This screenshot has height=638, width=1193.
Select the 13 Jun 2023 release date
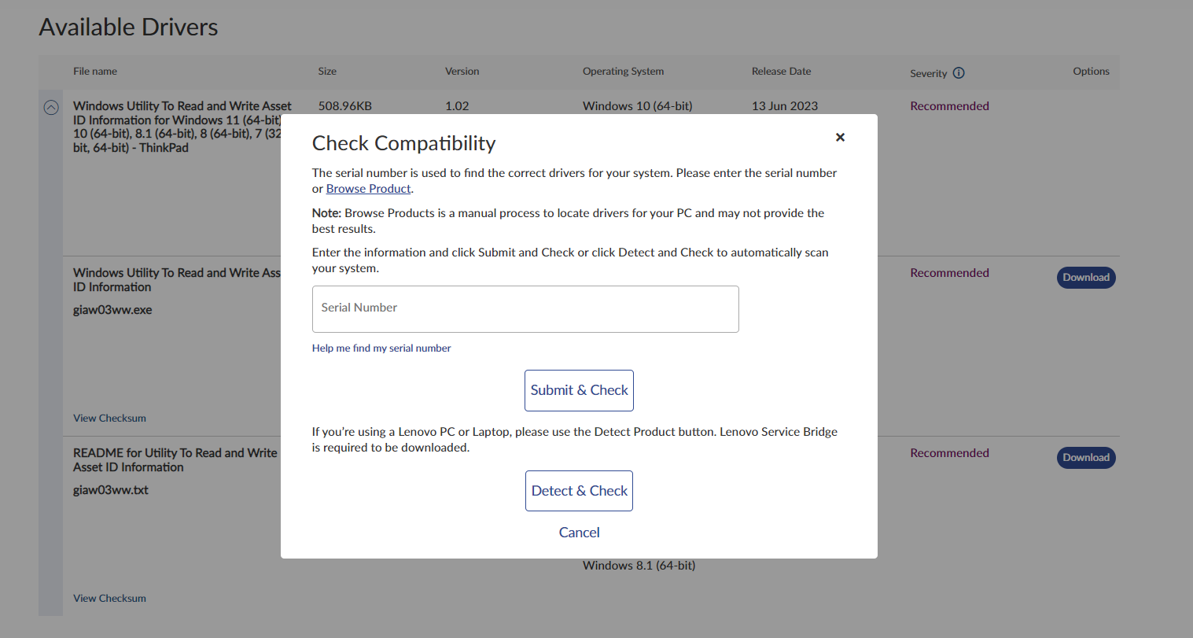(785, 106)
